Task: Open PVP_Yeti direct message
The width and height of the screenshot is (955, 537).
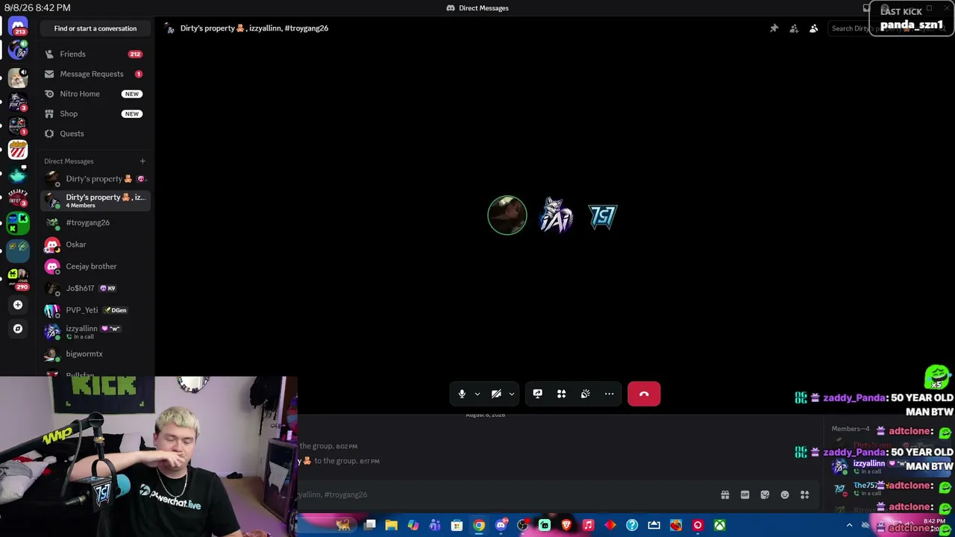Action: (95, 310)
